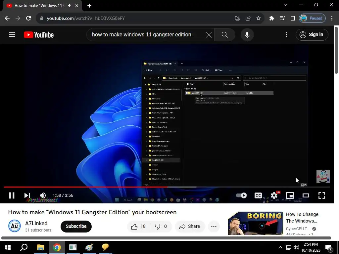Open the 'How To Change The Windows...' video title
The image size is (339, 254).
point(302,218)
